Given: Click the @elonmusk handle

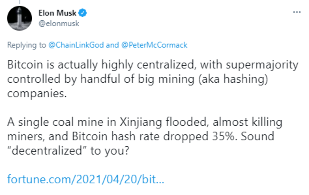Looking at the screenshot, I should pos(59,24).
